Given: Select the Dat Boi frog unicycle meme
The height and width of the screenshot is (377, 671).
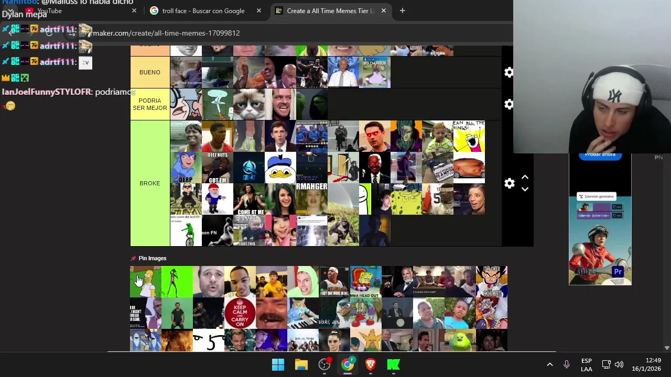Looking at the screenshot, I should click(186, 230).
